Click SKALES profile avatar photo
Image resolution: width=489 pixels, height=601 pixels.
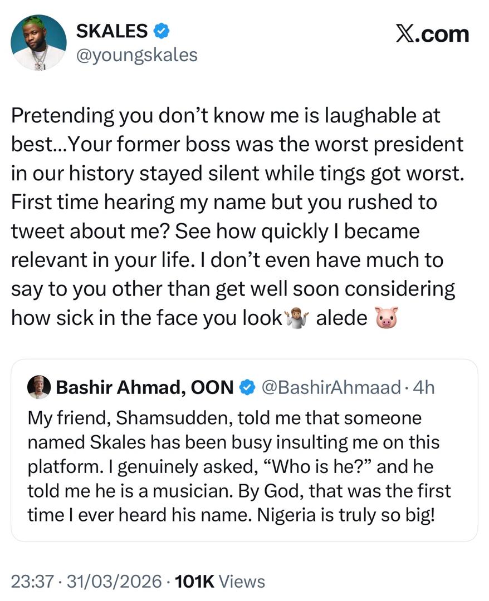tap(38, 42)
